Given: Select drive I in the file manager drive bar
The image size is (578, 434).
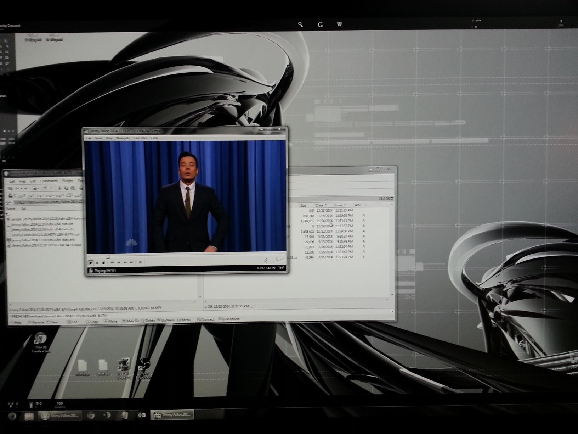Looking at the screenshot, I should [69, 195].
